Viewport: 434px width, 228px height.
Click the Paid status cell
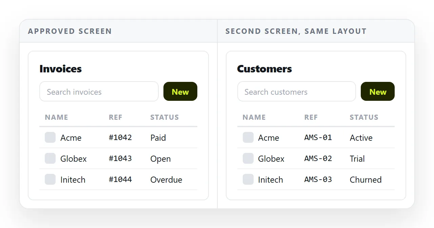[x=158, y=138]
